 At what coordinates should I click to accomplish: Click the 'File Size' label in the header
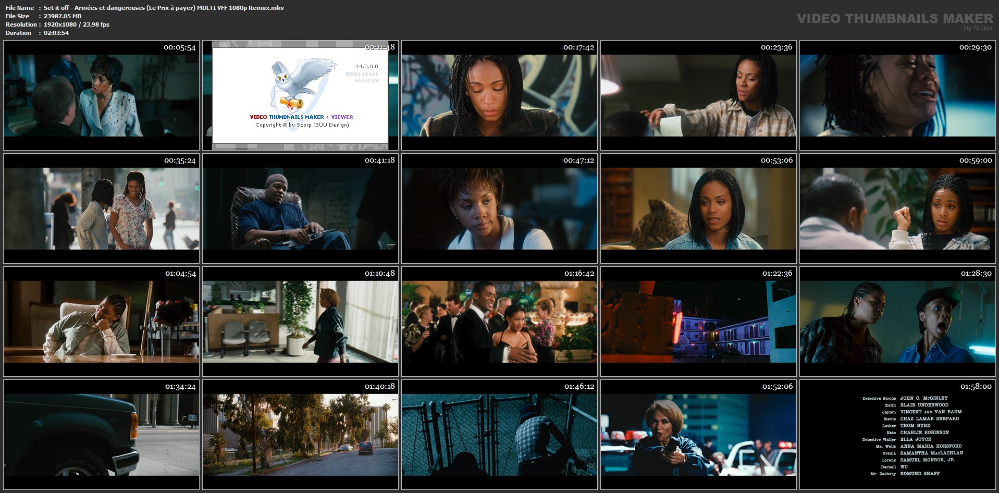[18, 16]
